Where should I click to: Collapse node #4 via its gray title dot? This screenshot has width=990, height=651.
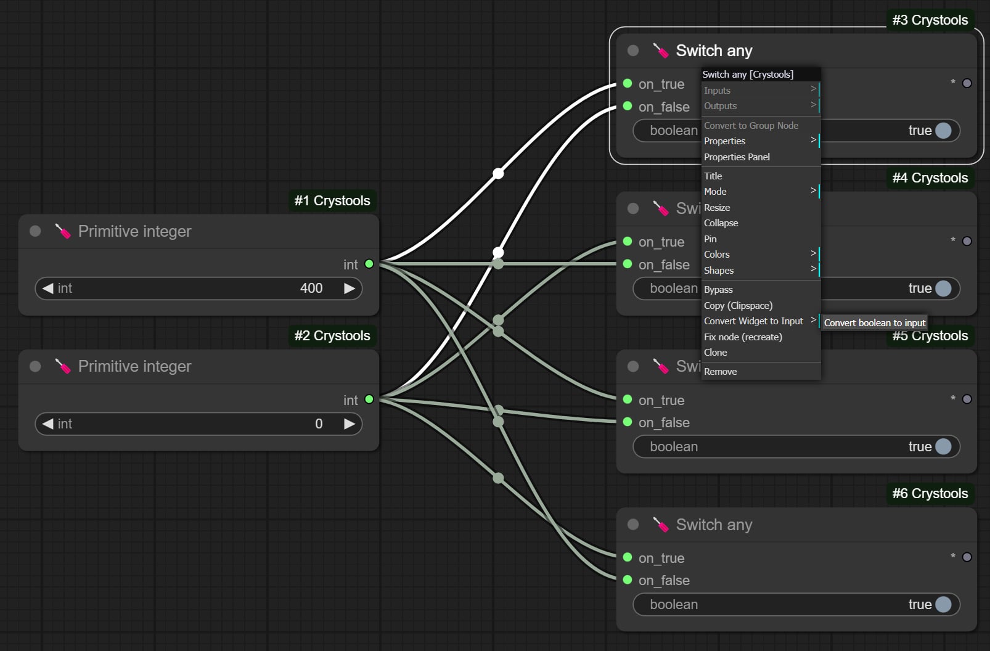[x=633, y=208]
